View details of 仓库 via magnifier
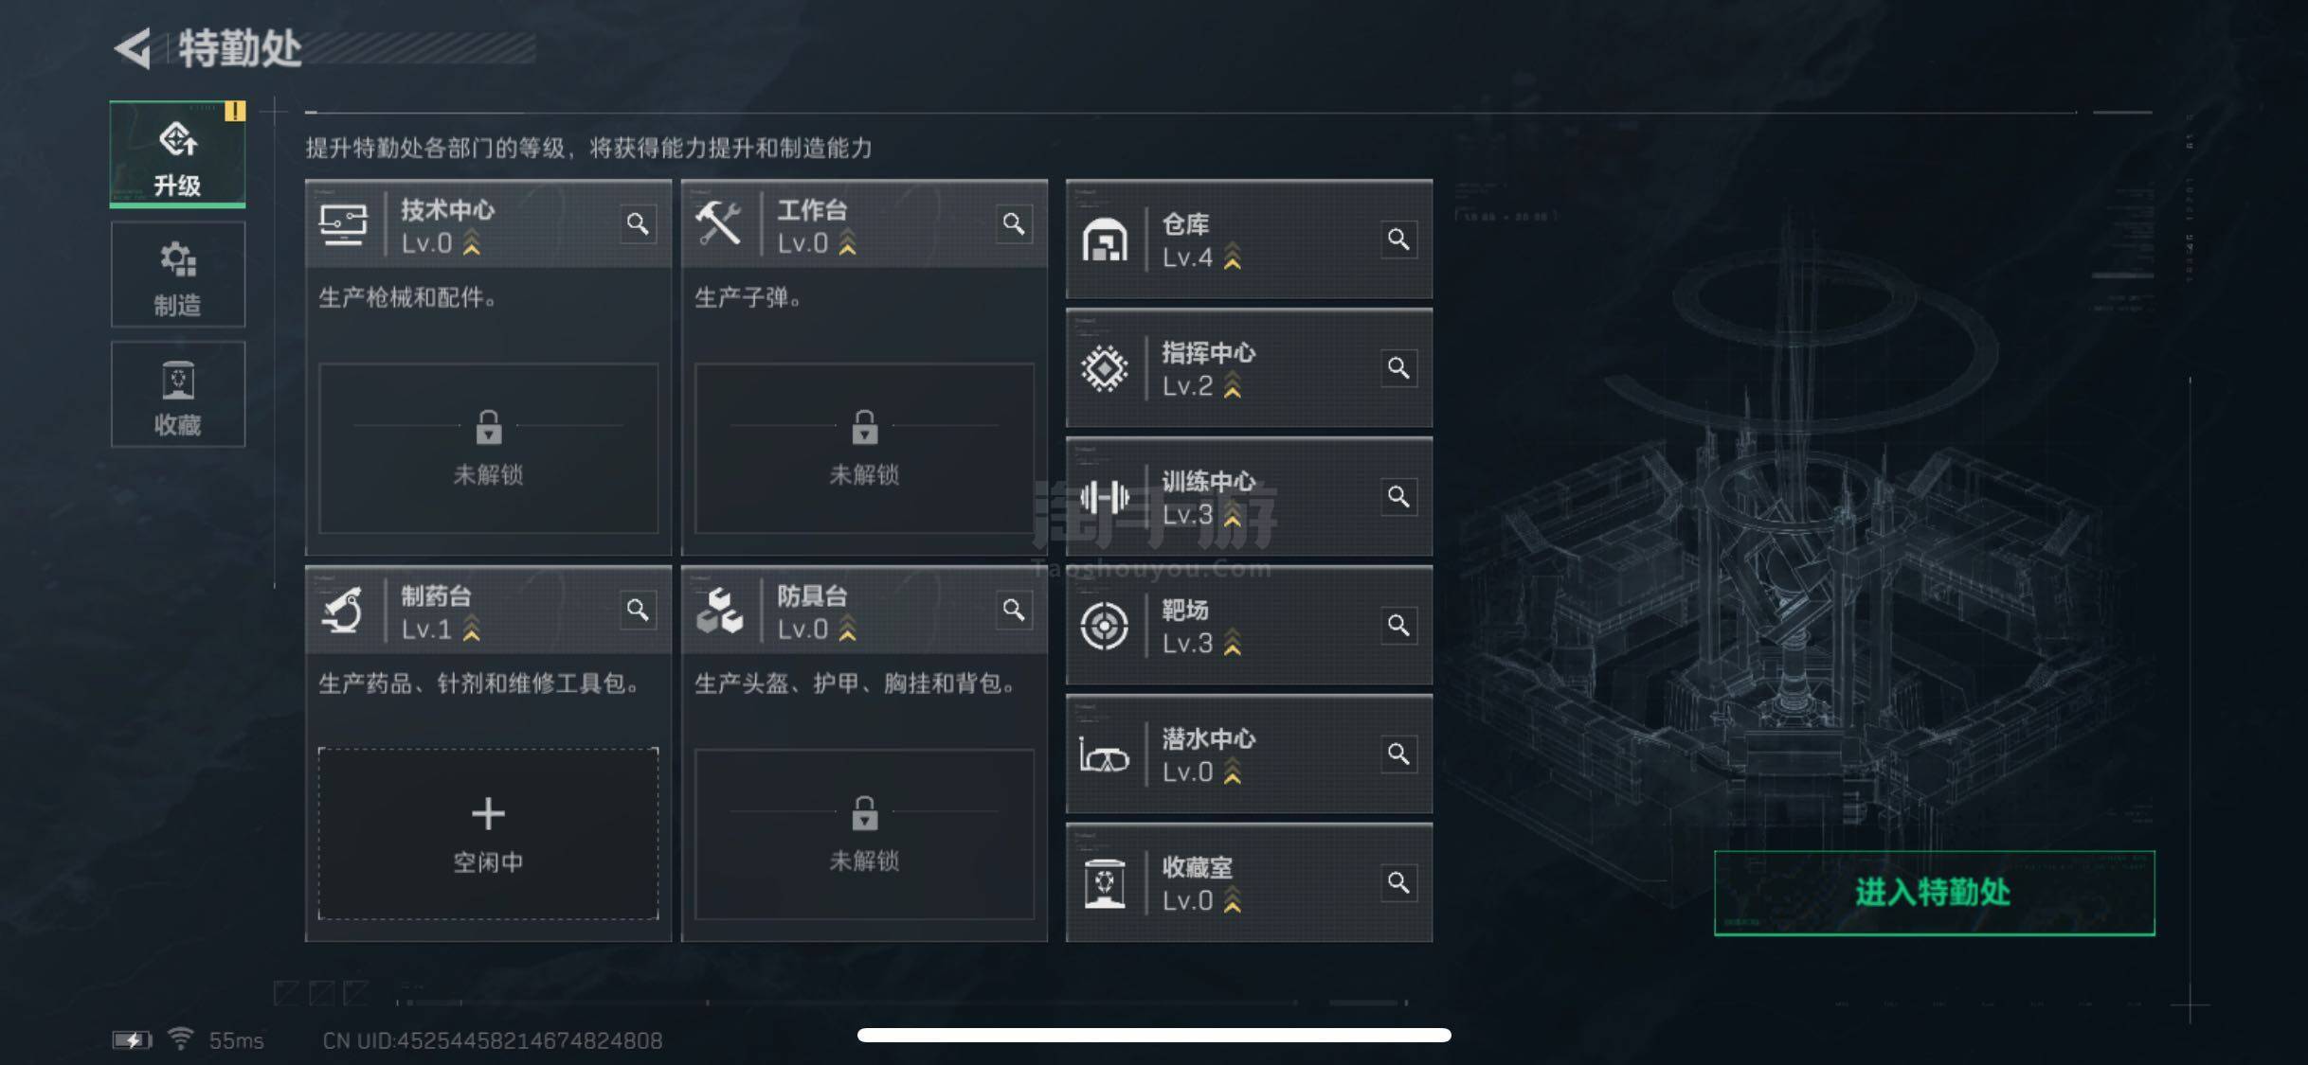This screenshot has width=2308, height=1065. (x=1398, y=239)
